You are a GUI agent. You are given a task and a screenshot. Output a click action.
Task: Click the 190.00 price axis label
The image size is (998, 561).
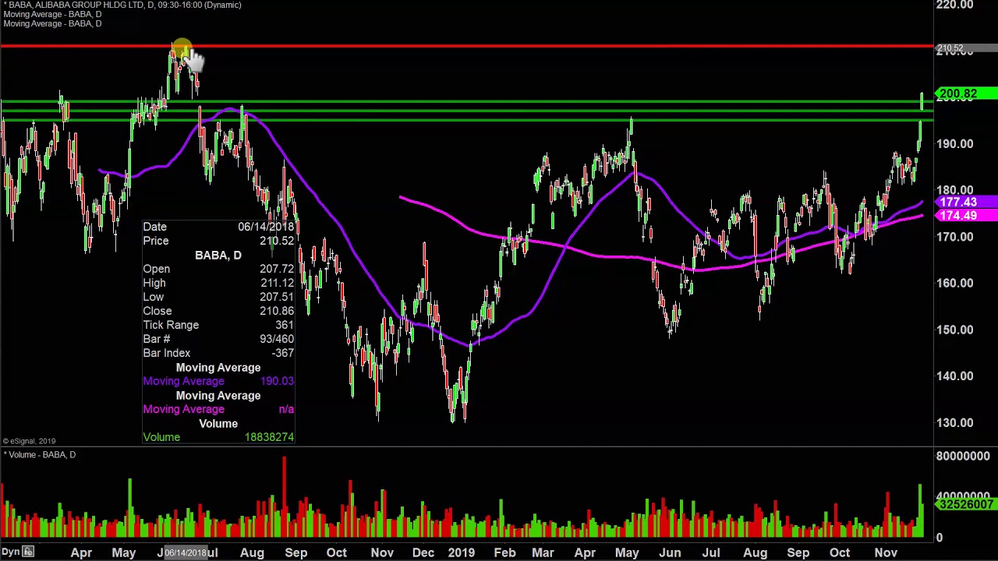coord(955,143)
